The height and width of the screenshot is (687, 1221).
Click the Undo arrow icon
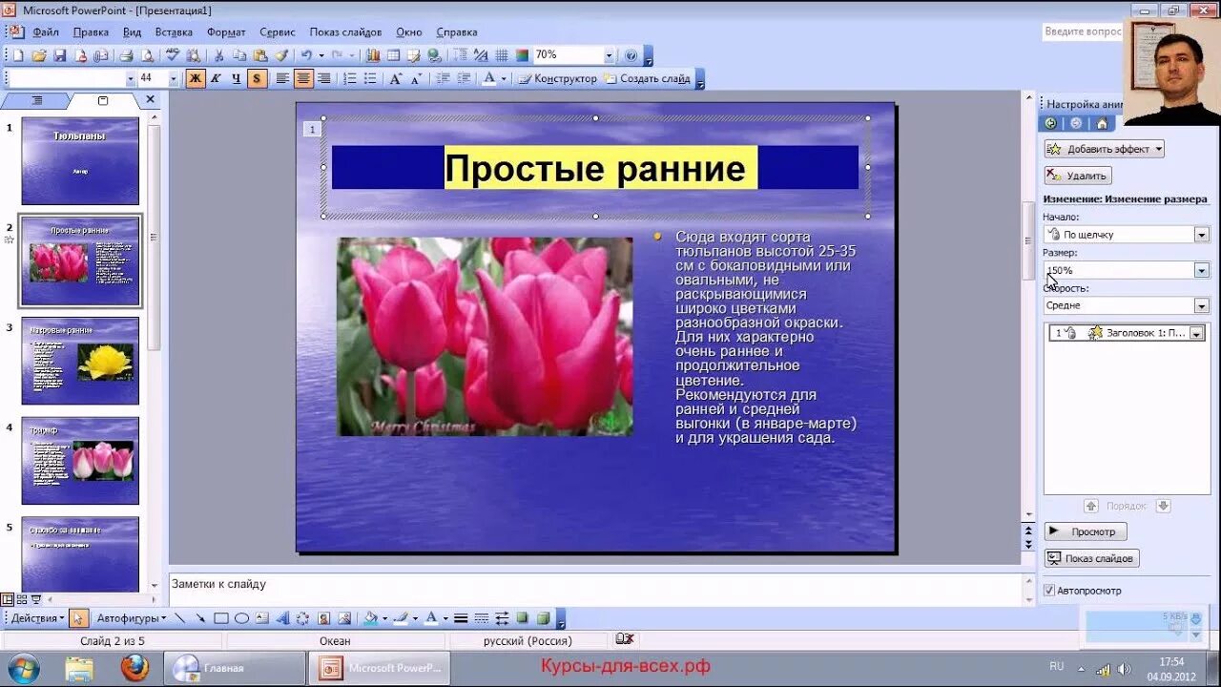click(305, 55)
